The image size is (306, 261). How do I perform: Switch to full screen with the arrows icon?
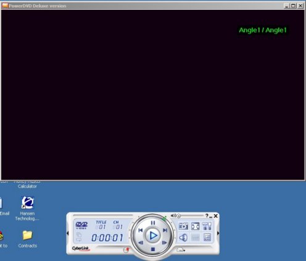[196, 226]
